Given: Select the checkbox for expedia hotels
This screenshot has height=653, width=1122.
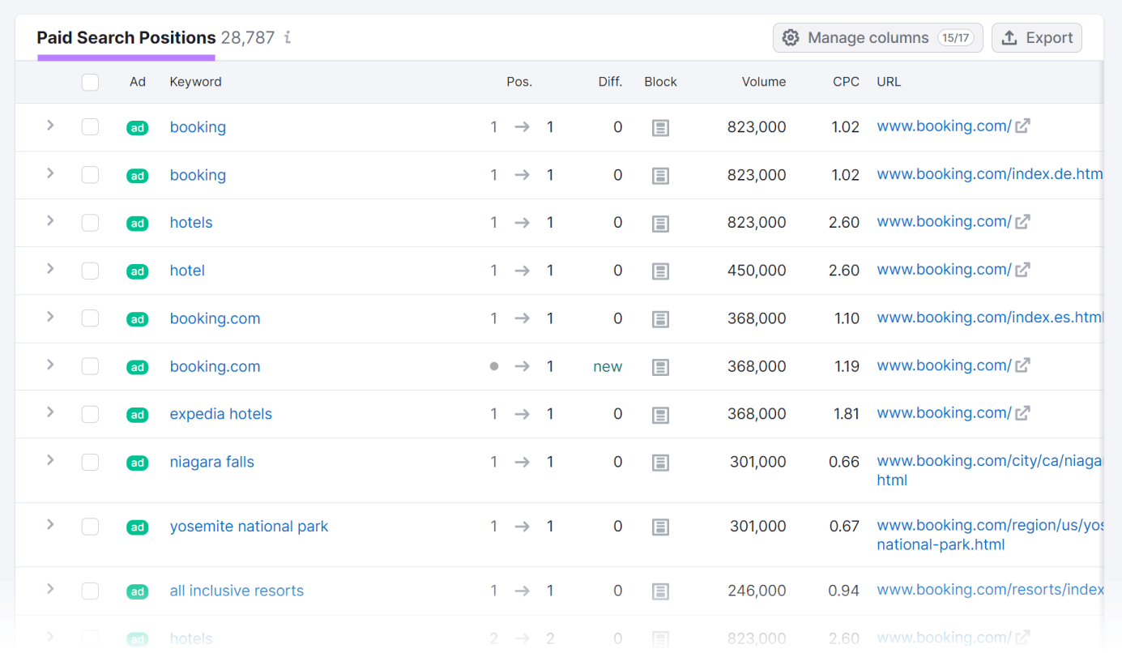Looking at the screenshot, I should click(x=90, y=414).
